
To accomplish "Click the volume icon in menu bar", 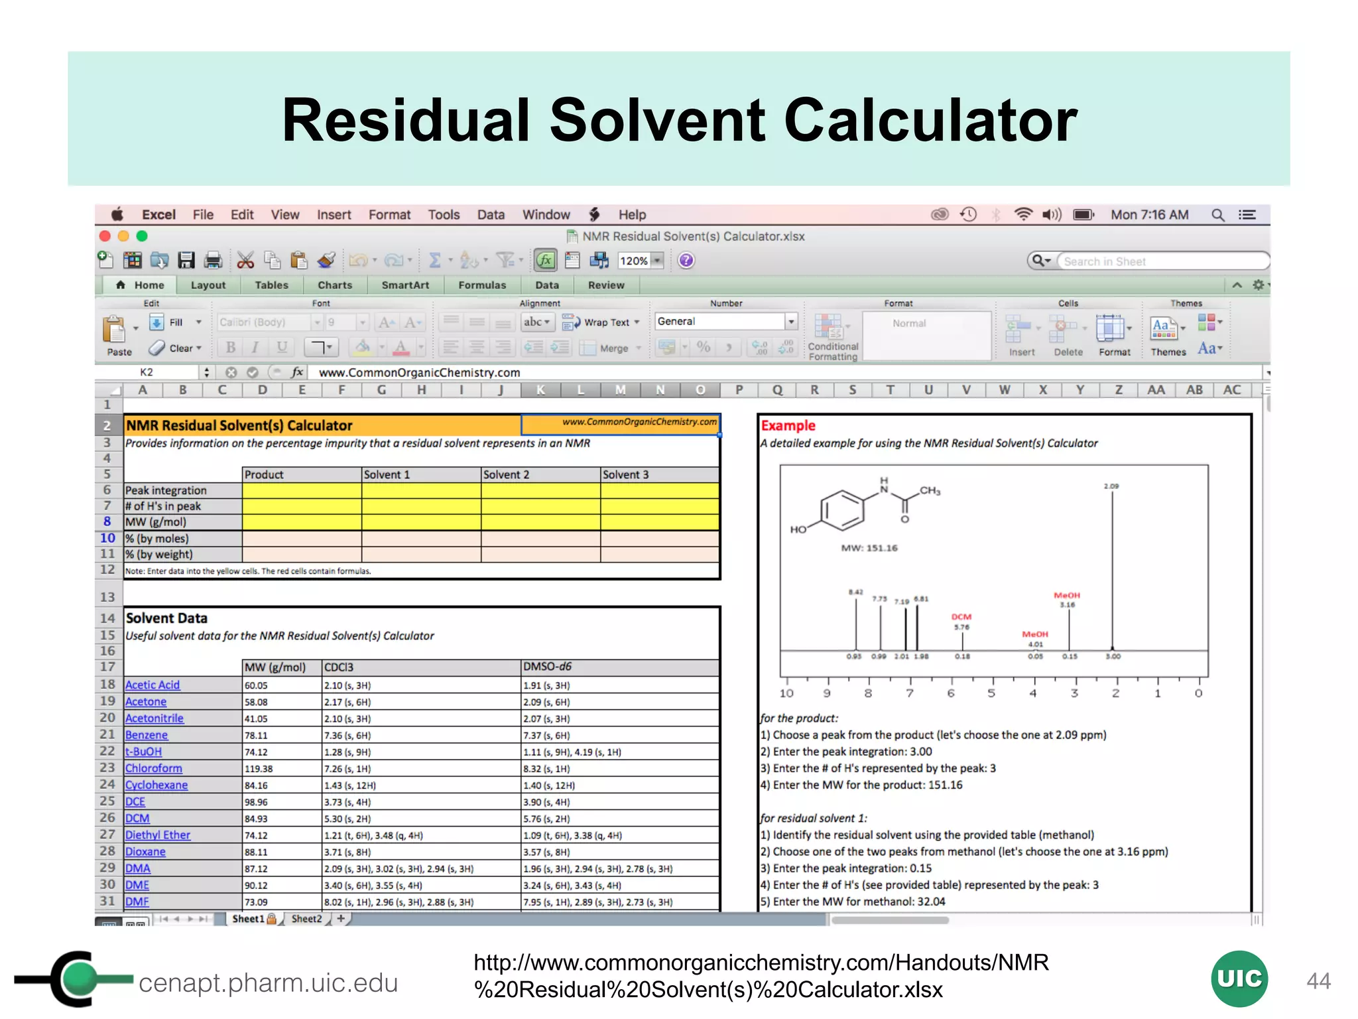I will [x=1052, y=214].
